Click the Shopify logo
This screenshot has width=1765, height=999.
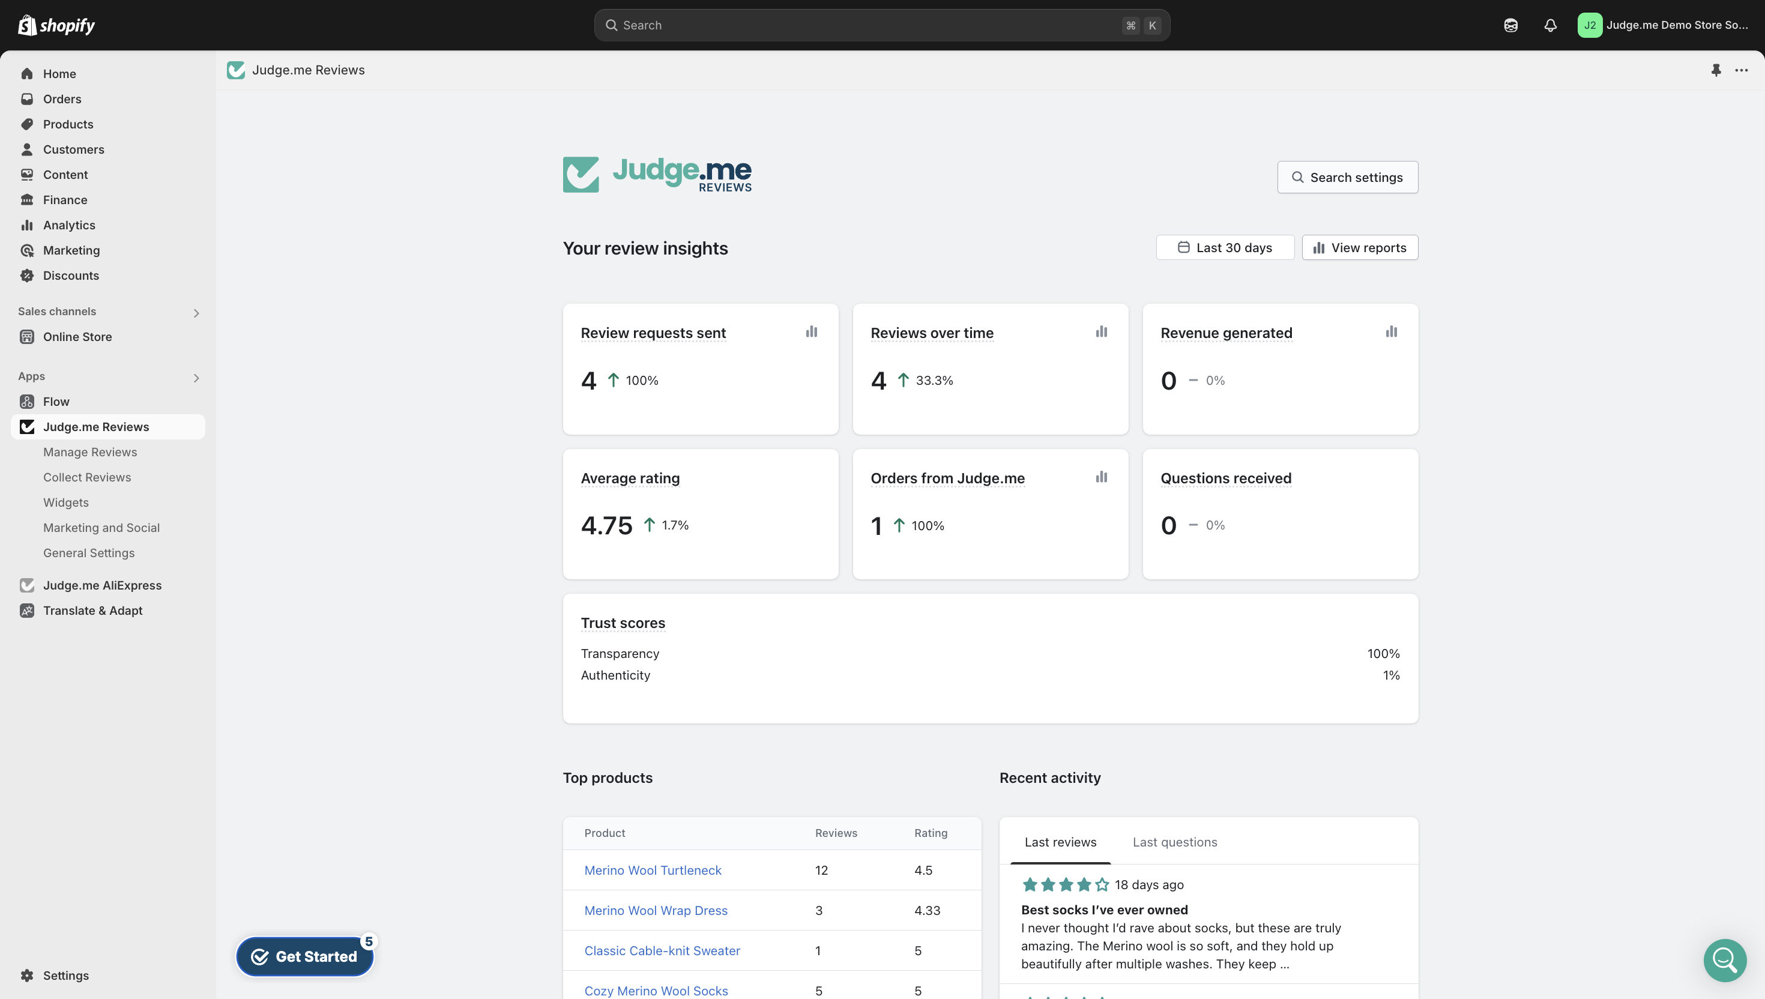pyautogui.click(x=56, y=25)
